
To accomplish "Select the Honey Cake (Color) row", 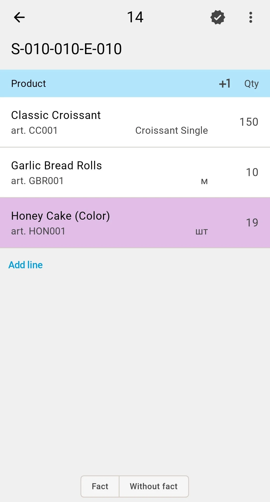I will coord(135,223).
